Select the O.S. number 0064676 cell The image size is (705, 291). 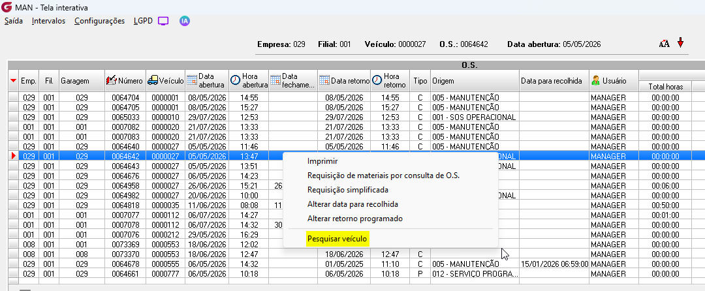coord(127,176)
